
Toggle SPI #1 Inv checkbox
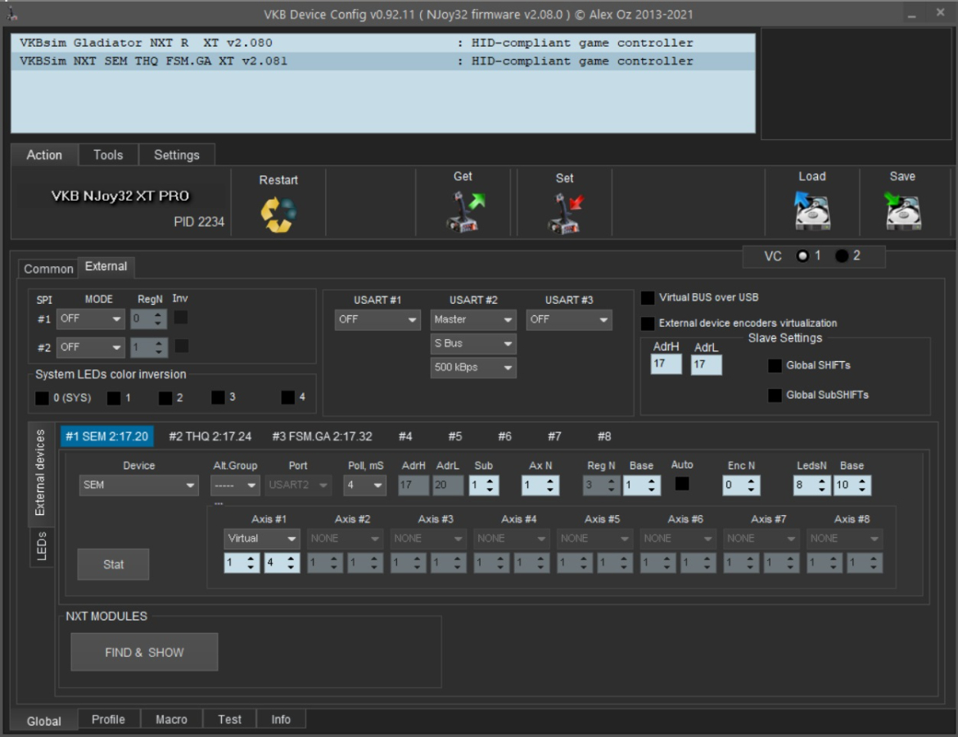click(x=181, y=317)
